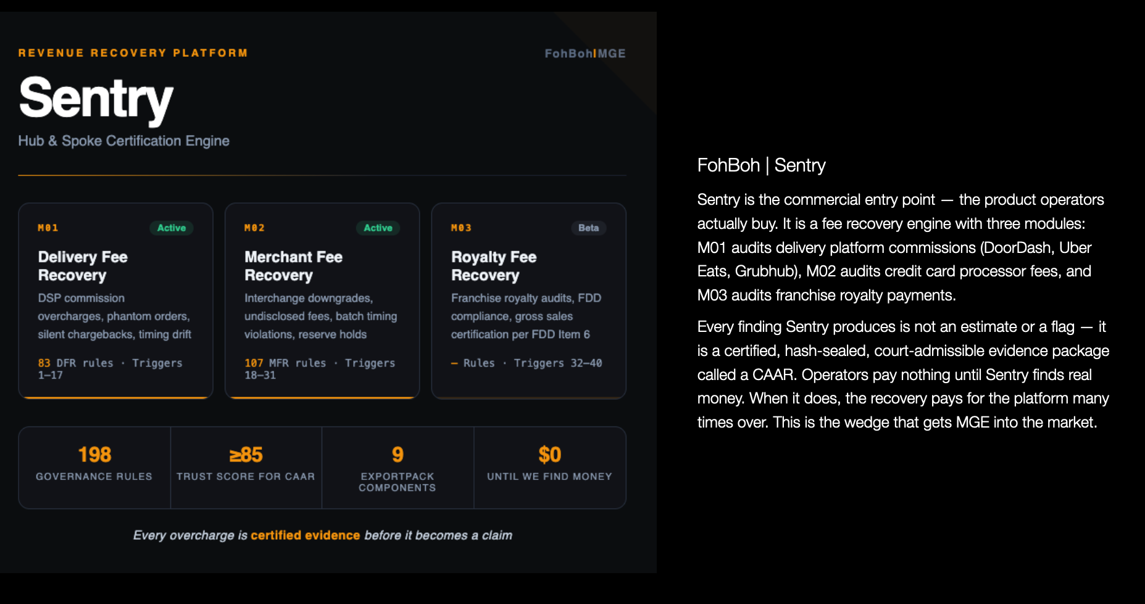Click the "FohBoh | Sentry" heading on right
The image size is (1145, 604).
[761, 165]
